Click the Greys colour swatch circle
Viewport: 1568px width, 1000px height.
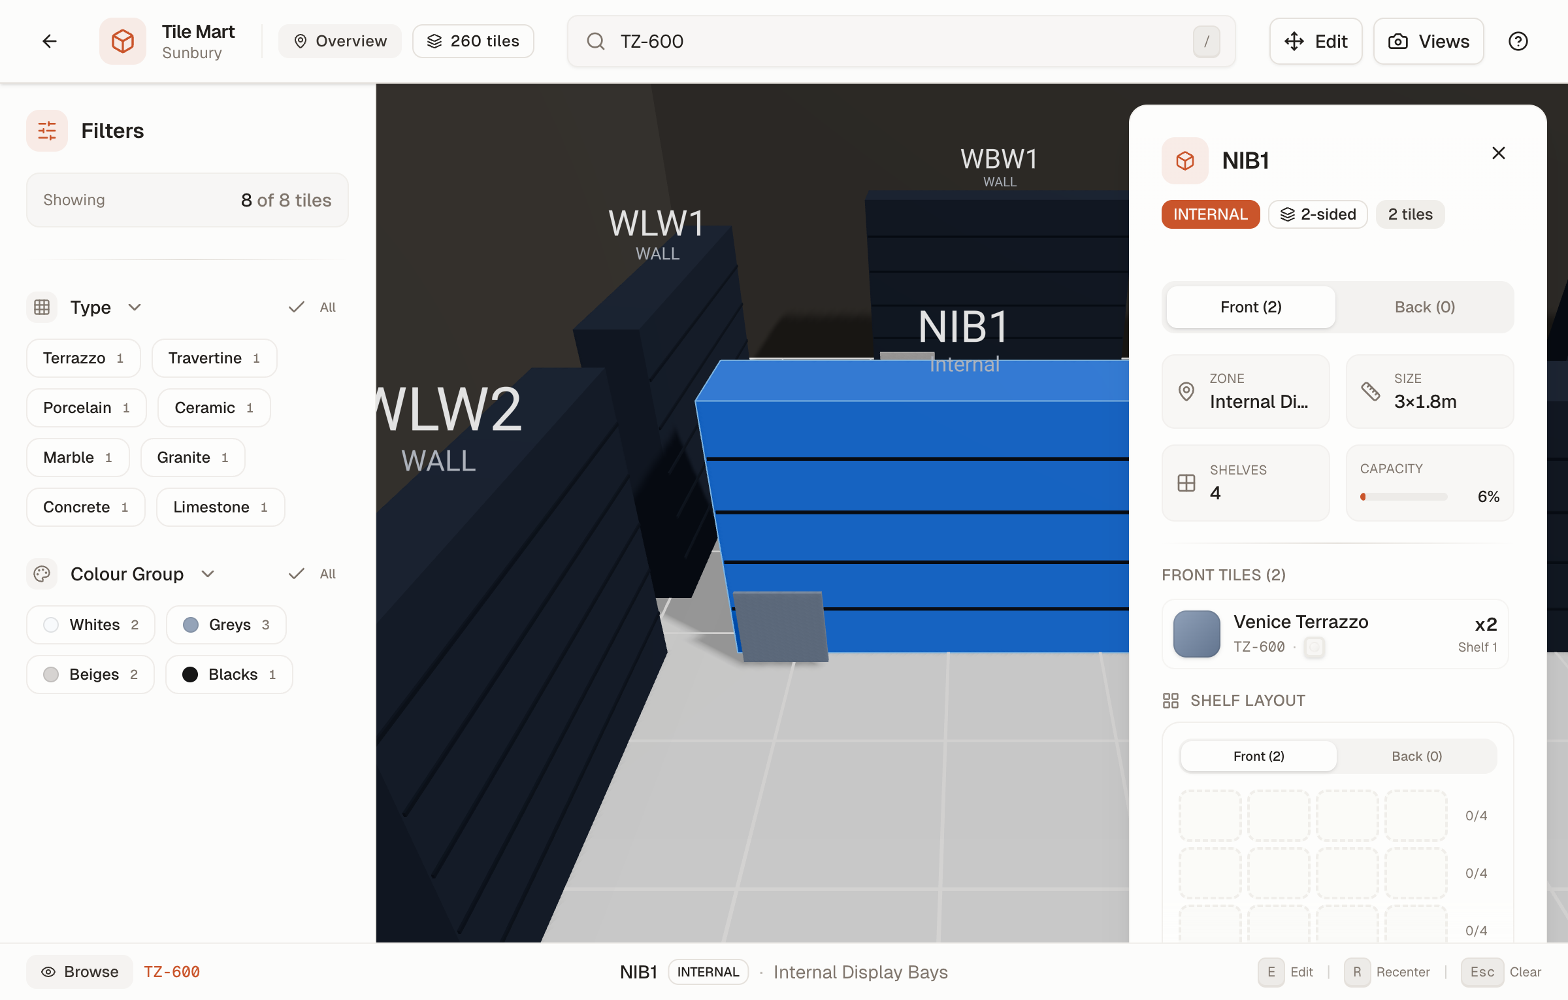pyautogui.click(x=190, y=624)
